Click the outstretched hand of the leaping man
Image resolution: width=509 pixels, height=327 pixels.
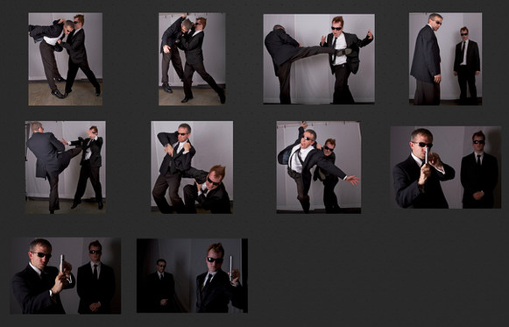[352, 180]
